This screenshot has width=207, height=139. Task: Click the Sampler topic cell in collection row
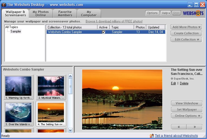pyautogui.click(x=117, y=32)
